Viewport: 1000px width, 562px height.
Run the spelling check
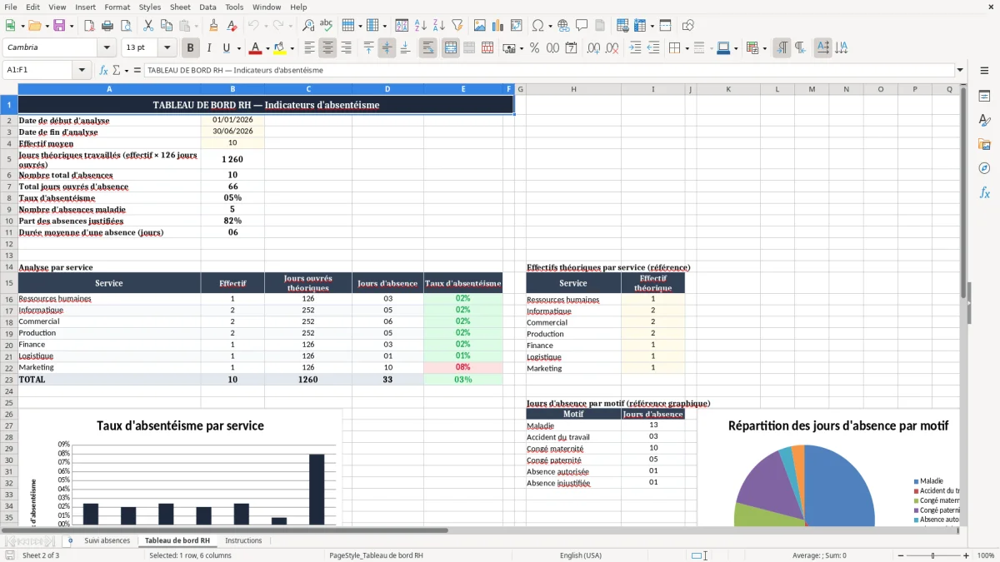click(x=327, y=26)
